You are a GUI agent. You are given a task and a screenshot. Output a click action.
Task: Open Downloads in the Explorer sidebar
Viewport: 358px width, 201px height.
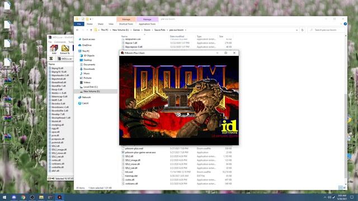[x=87, y=69]
